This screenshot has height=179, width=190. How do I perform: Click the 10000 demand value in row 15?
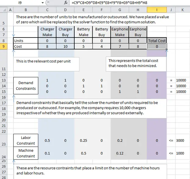point(181,91)
